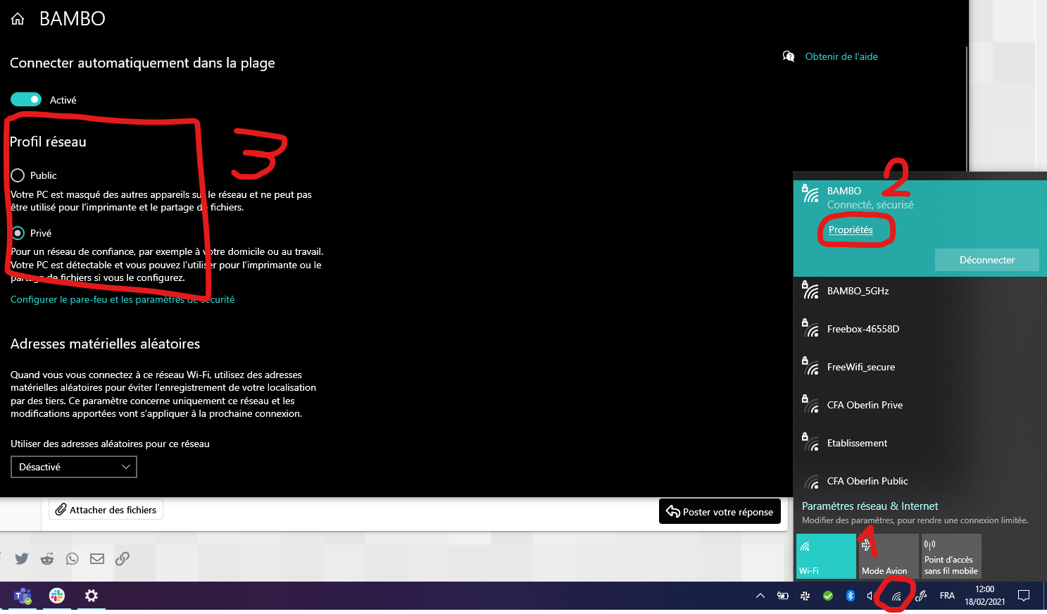
Task: Select the Public network profile radio button
Action: pos(18,175)
